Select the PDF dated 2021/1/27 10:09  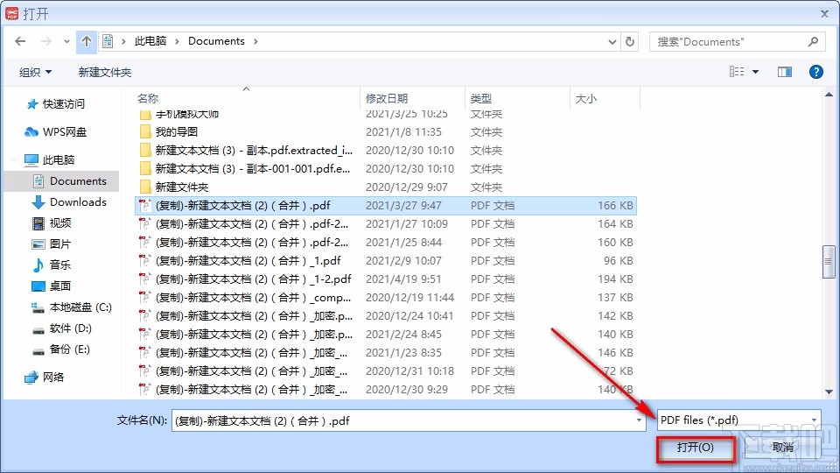[x=386, y=223]
